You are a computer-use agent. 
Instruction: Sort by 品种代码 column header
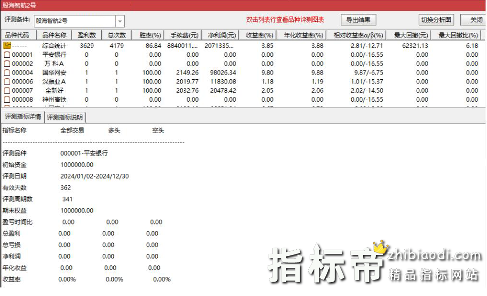pyautogui.click(x=19, y=35)
